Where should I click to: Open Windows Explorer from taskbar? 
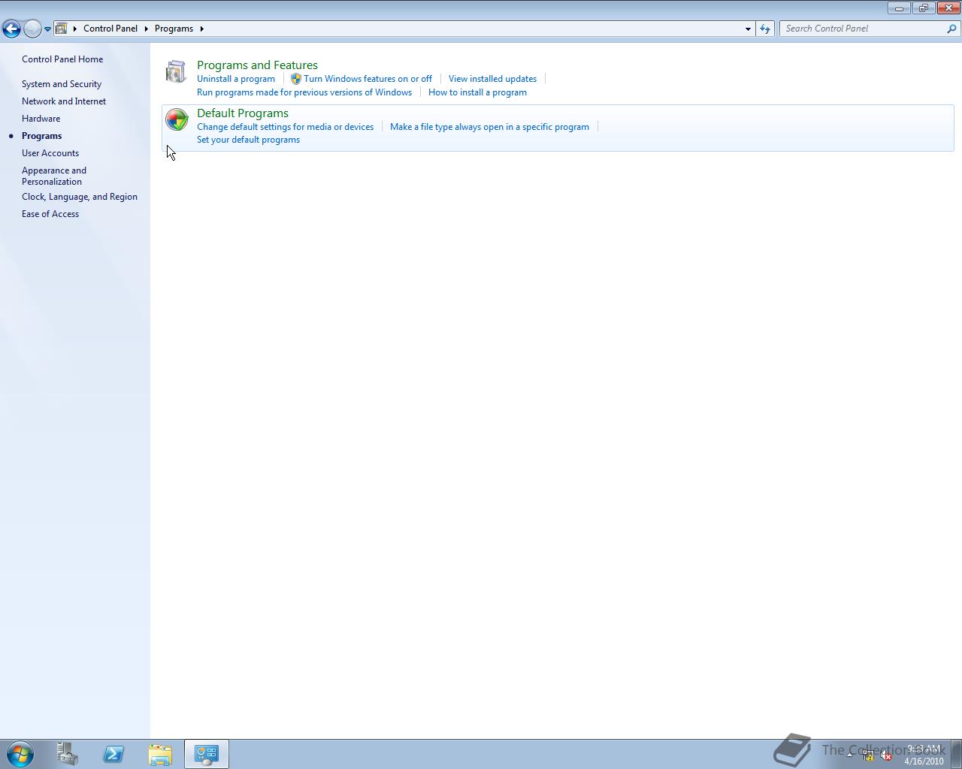160,754
